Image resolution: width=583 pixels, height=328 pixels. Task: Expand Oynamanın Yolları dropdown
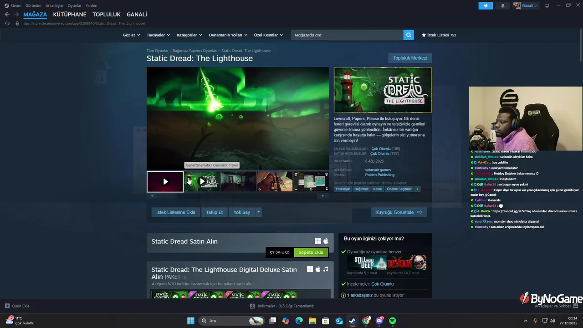click(228, 35)
